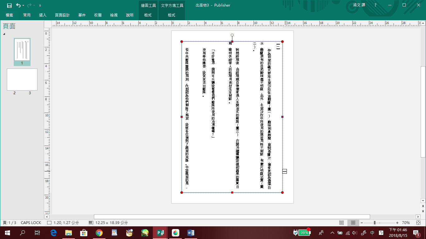Click the rotation handle above the text box
This screenshot has height=239, width=426.
pos(232,35)
